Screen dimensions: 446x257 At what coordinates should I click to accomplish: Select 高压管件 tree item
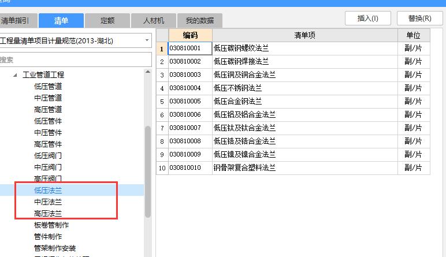pyautogui.click(x=48, y=144)
